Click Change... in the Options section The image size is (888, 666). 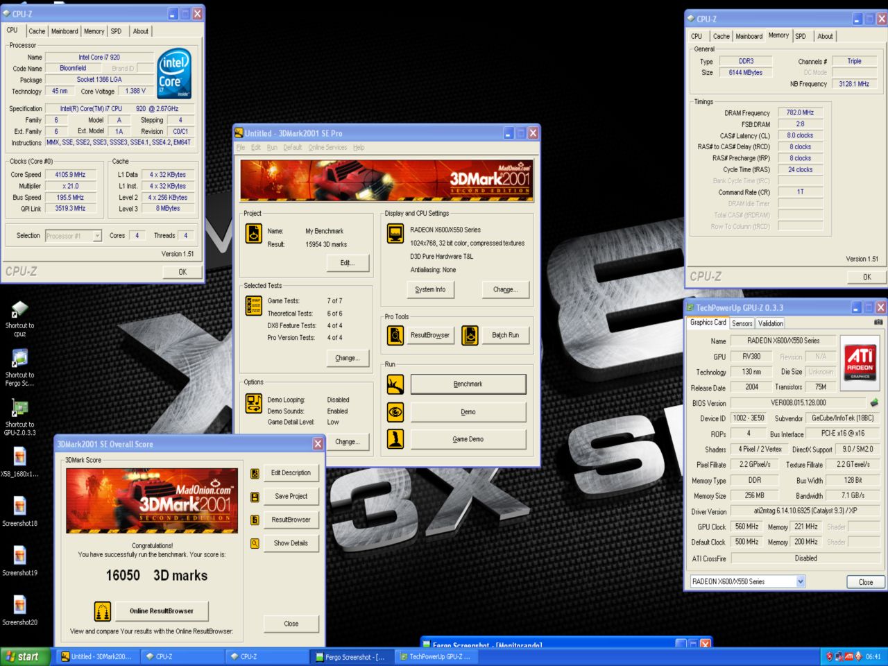pos(347,441)
